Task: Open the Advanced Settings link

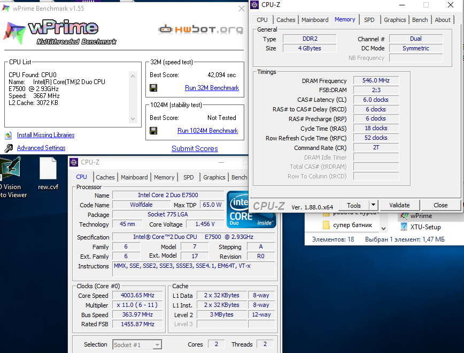Action: (41, 148)
